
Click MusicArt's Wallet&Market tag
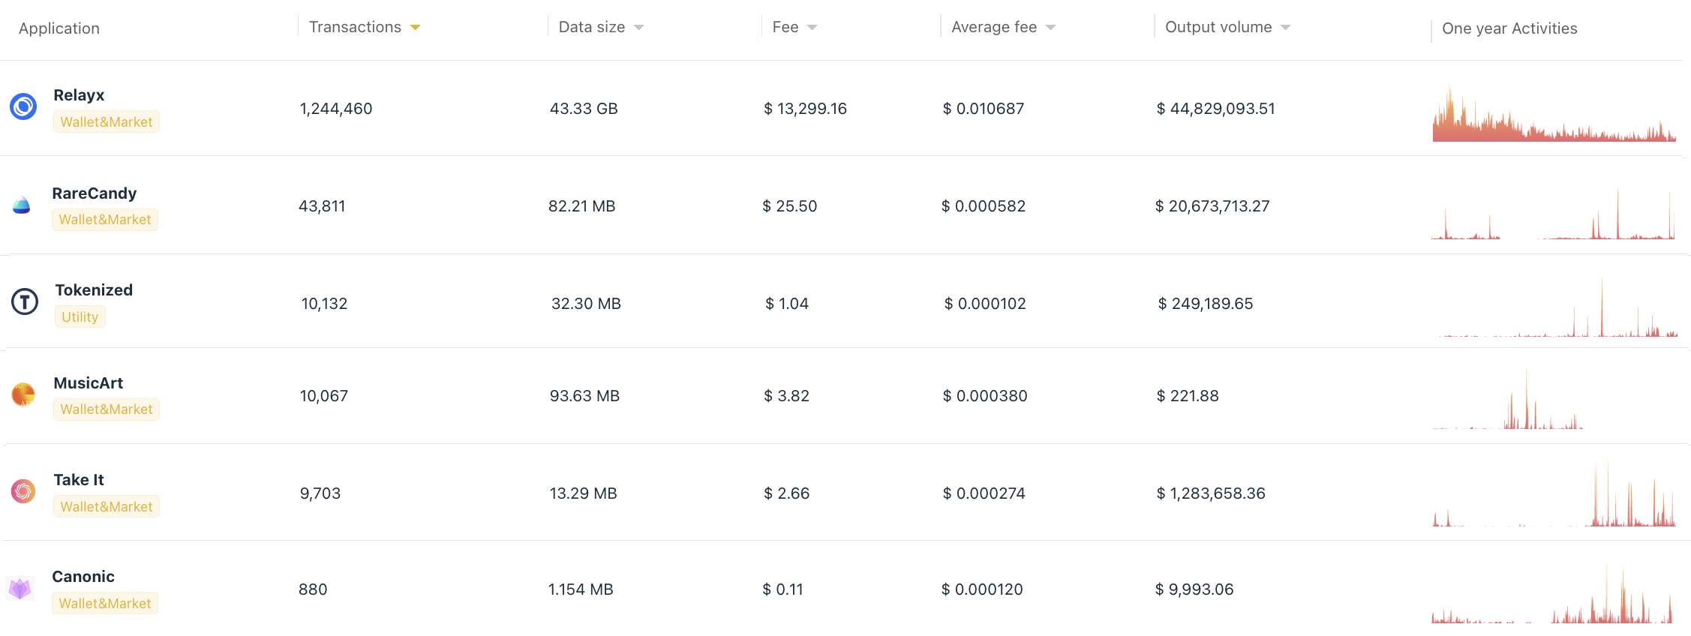107,409
